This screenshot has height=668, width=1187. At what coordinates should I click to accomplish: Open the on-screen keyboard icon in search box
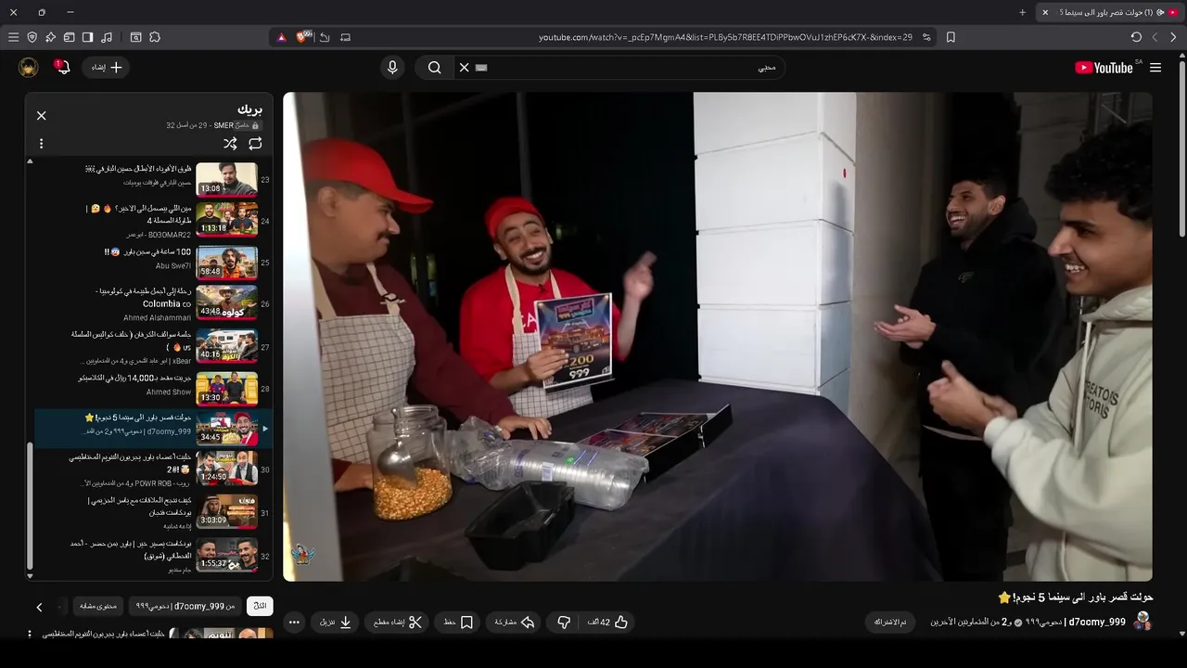[481, 68]
